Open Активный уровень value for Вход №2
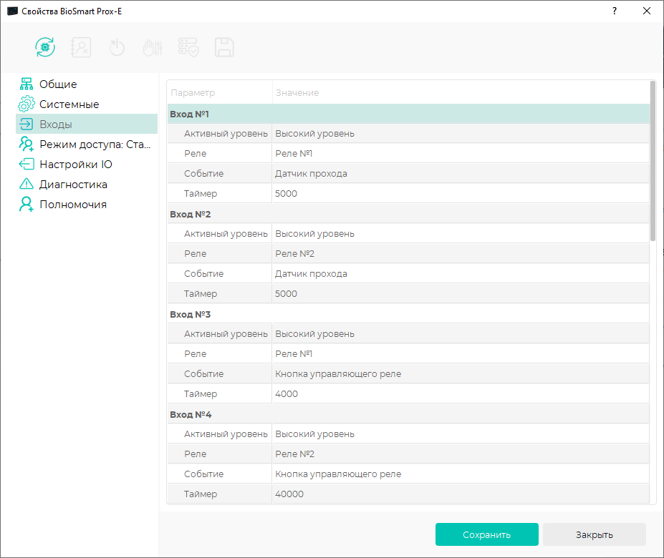The width and height of the screenshot is (664, 558). (x=461, y=234)
